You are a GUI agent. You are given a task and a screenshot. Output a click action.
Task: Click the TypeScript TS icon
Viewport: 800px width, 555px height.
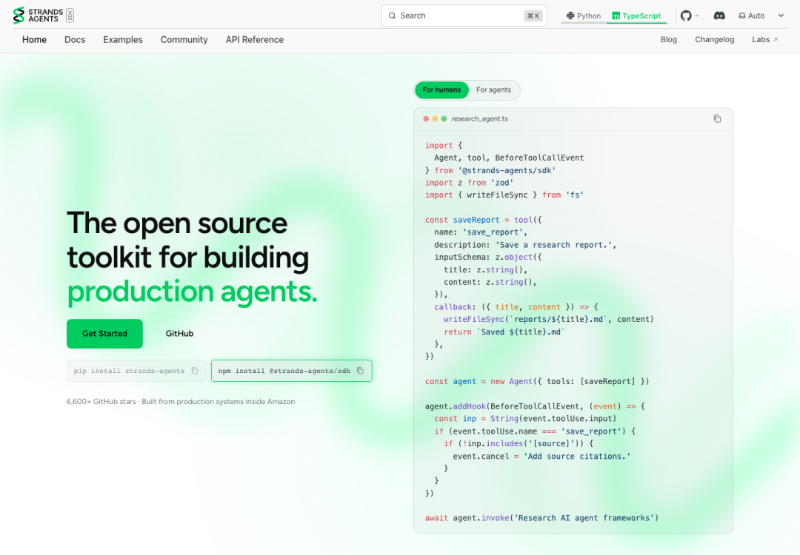tap(616, 16)
